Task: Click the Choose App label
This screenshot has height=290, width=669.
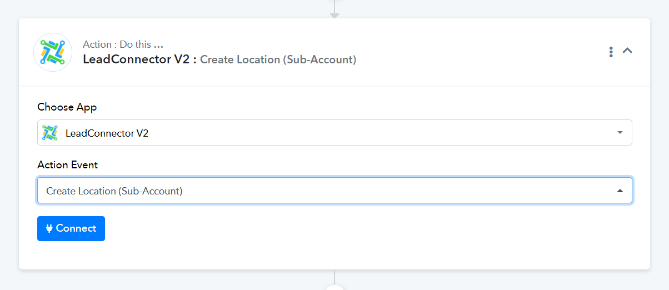Action: click(x=67, y=107)
